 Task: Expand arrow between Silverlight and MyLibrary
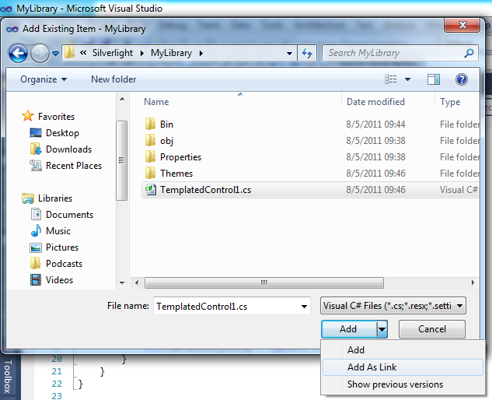pos(142,53)
